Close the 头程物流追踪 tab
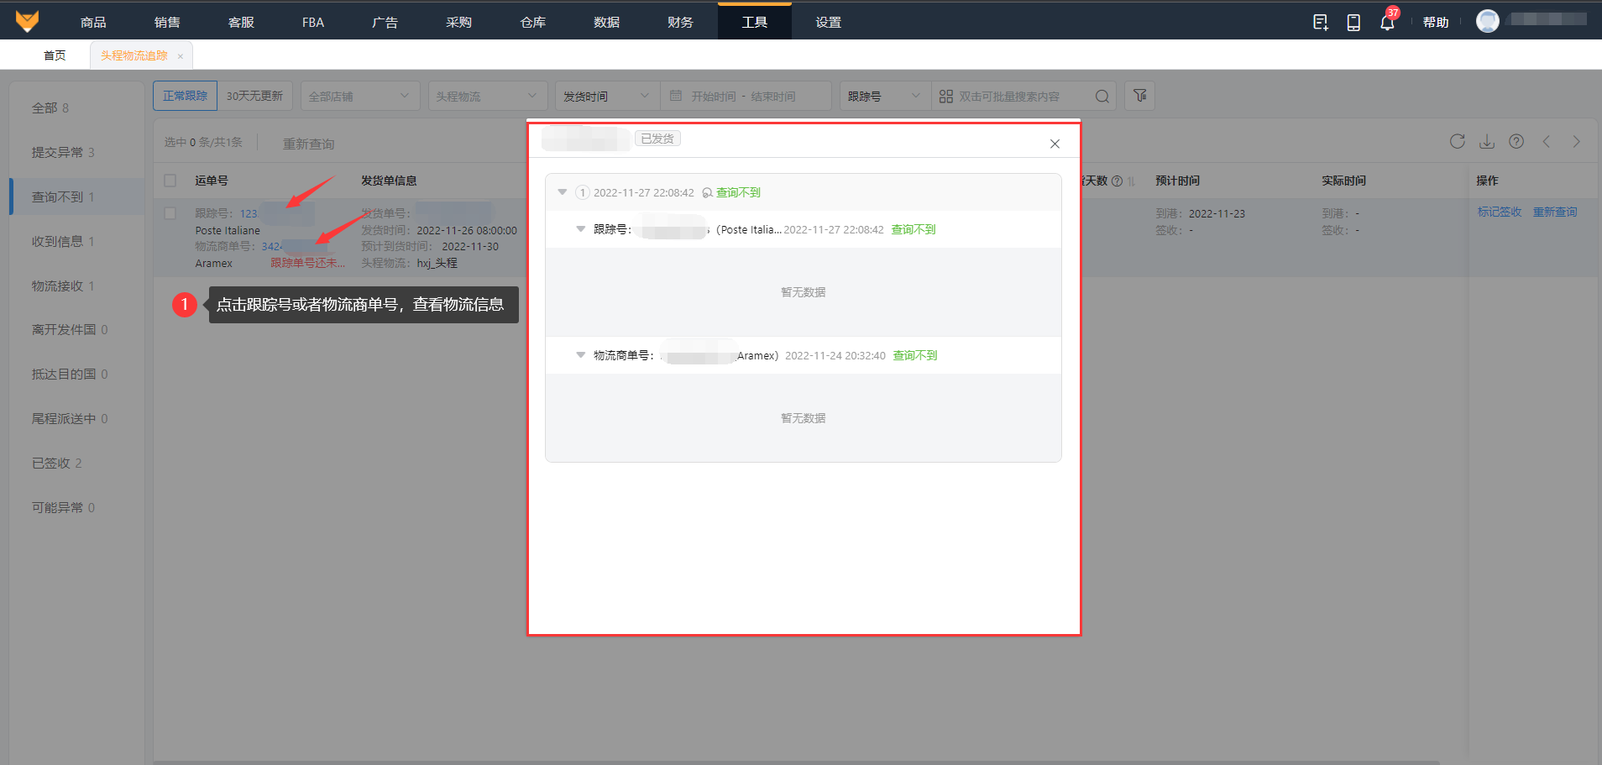Viewport: 1602px width, 765px height. click(x=181, y=56)
